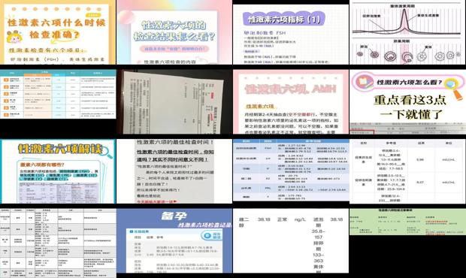Screen dimensions: 466x278
Task: Open the '重点看这3点 一下就懂了' thumbnail
Action: [x=407, y=102]
